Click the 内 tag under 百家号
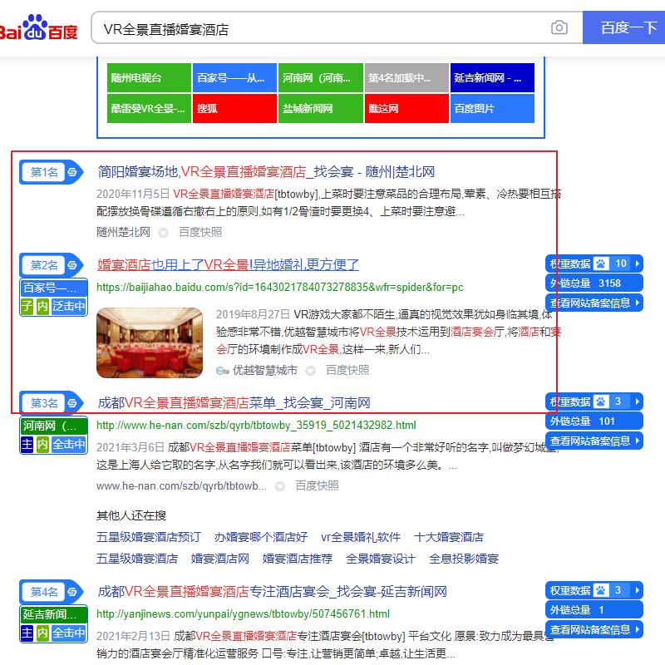 click(x=42, y=306)
